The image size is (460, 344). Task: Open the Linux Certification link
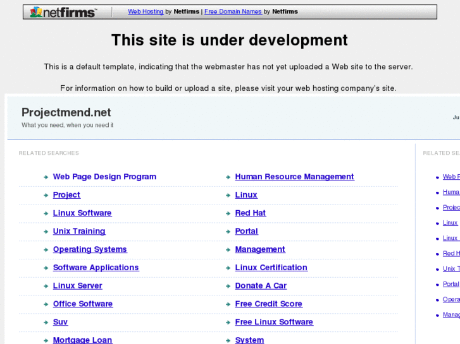pos(271,267)
